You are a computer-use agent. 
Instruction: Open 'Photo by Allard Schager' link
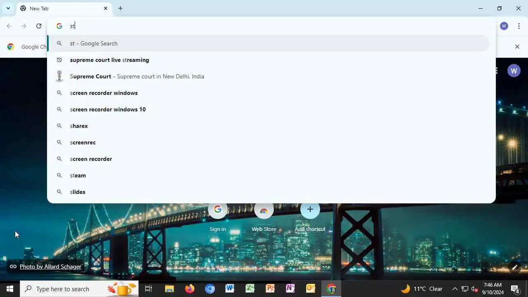tap(50, 266)
